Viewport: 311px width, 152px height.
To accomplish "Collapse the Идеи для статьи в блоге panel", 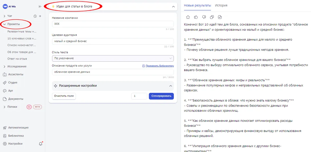I will [173, 7].
